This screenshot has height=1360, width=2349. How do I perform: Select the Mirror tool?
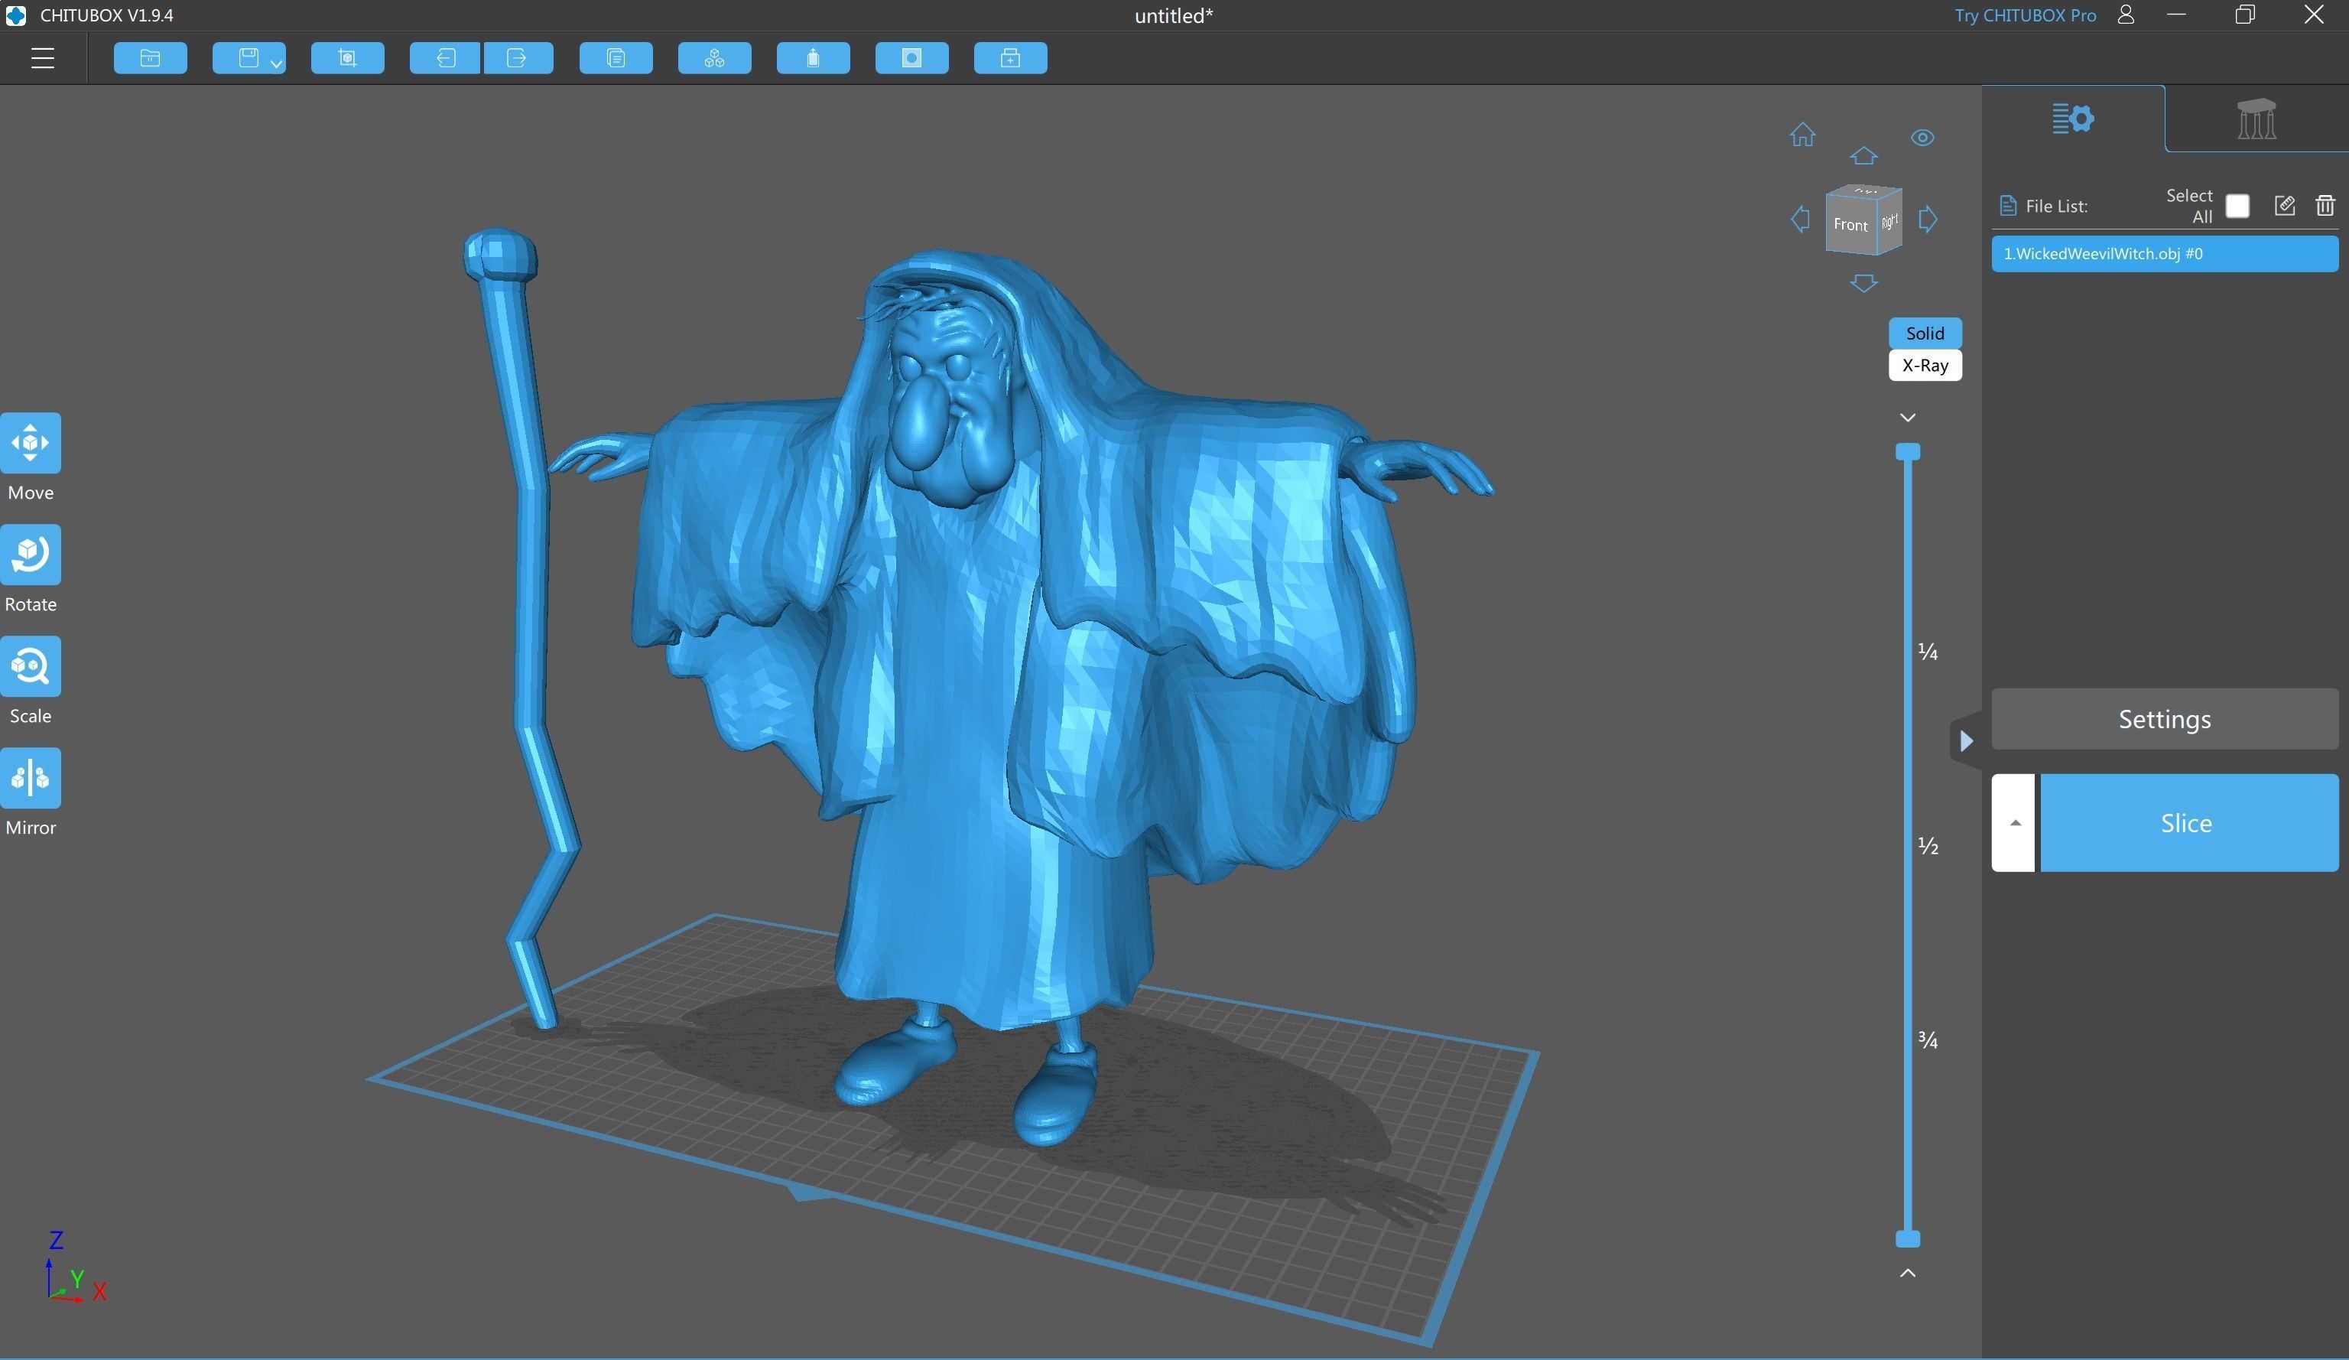click(x=31, y=779)
